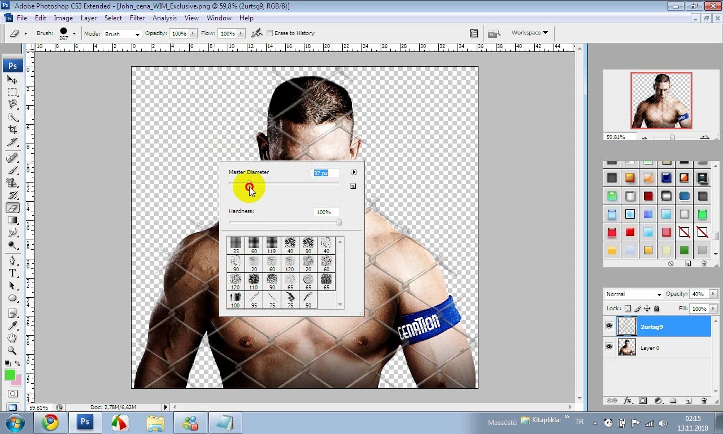Image resolution: width=723 pixels, height=434 pixels.
Task: Select the Rectangular Marquee tool
Action: tap(12, 92)
